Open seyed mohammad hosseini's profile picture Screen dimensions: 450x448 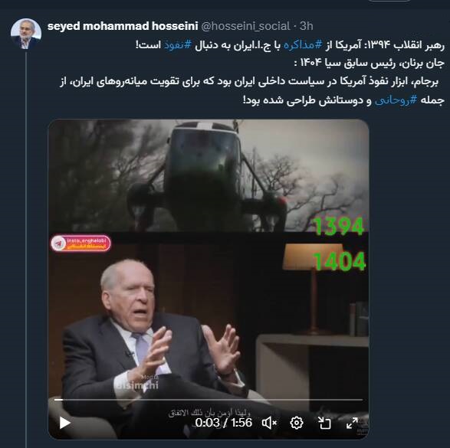(26, 34)
